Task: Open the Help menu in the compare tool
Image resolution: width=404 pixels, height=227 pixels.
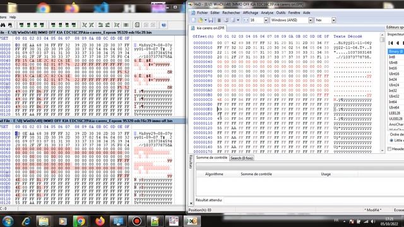Action: tap(13, 17)
